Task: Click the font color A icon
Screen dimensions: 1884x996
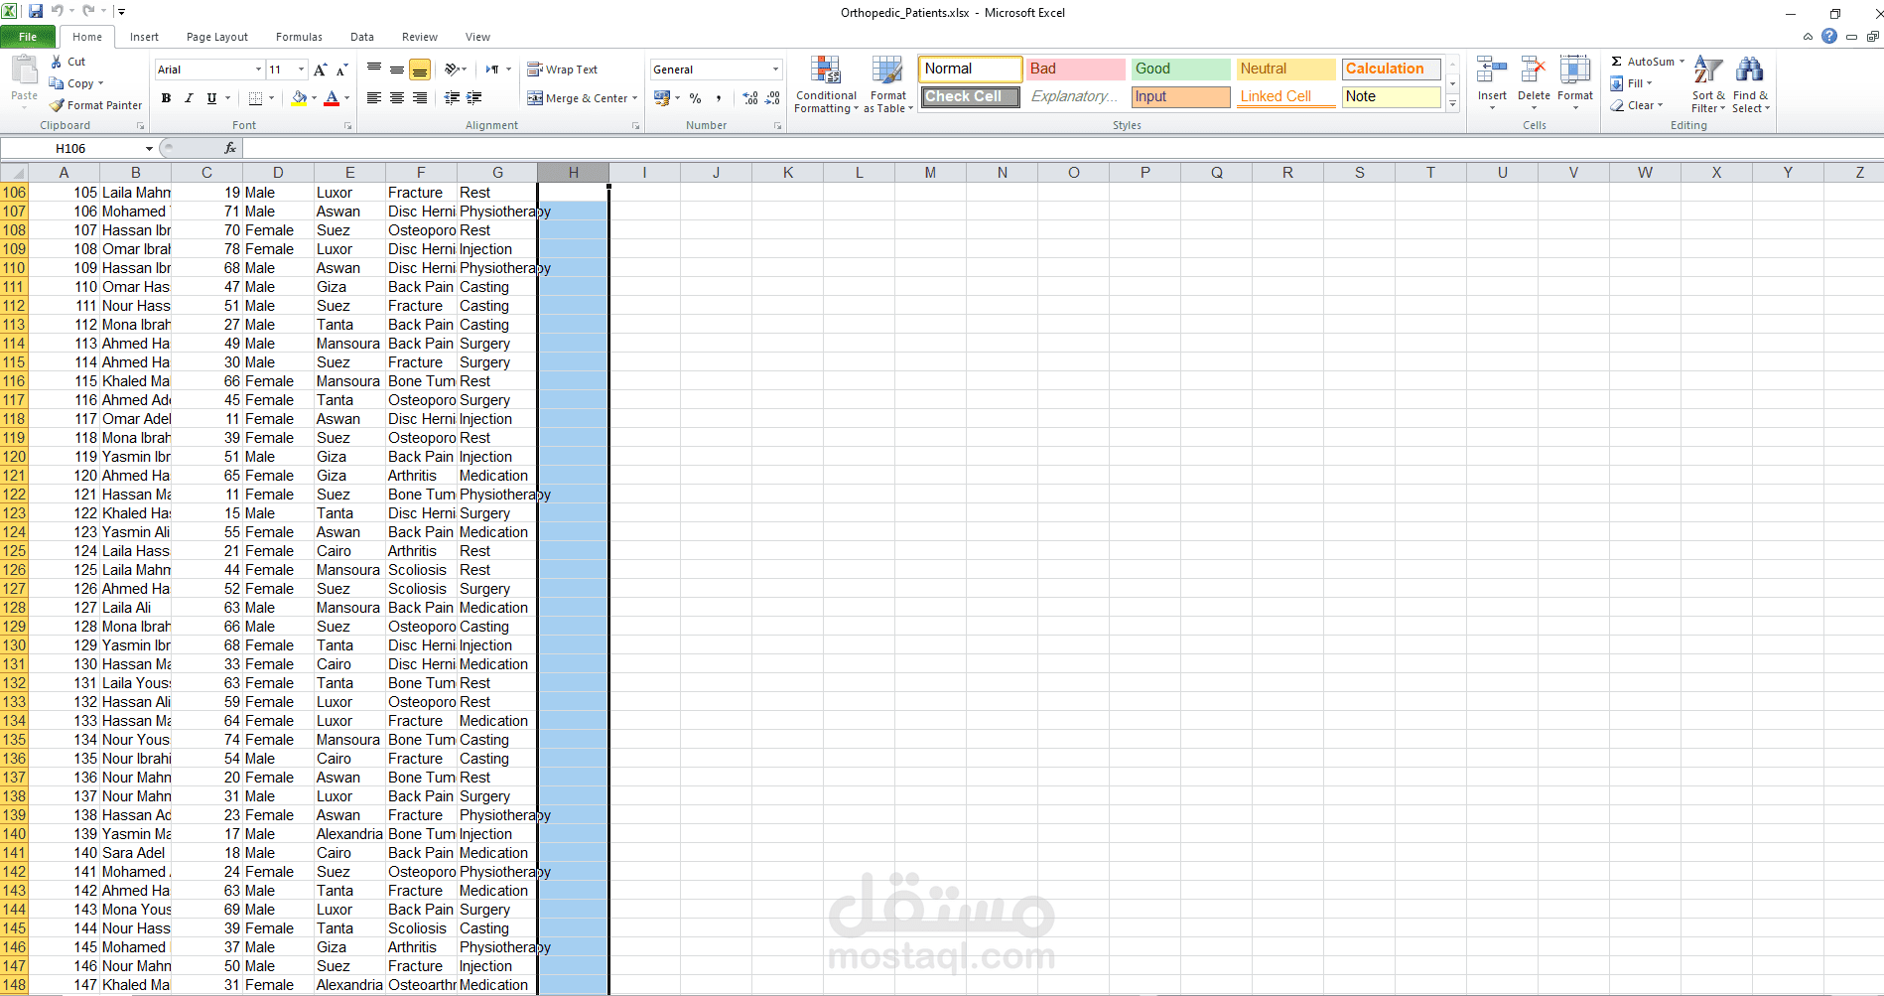Action: pyautogui.click(x=332, y=98)
